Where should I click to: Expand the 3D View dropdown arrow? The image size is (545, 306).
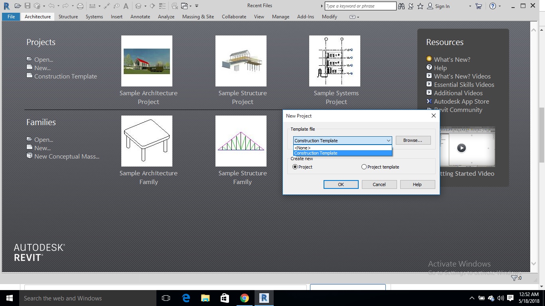145,6
